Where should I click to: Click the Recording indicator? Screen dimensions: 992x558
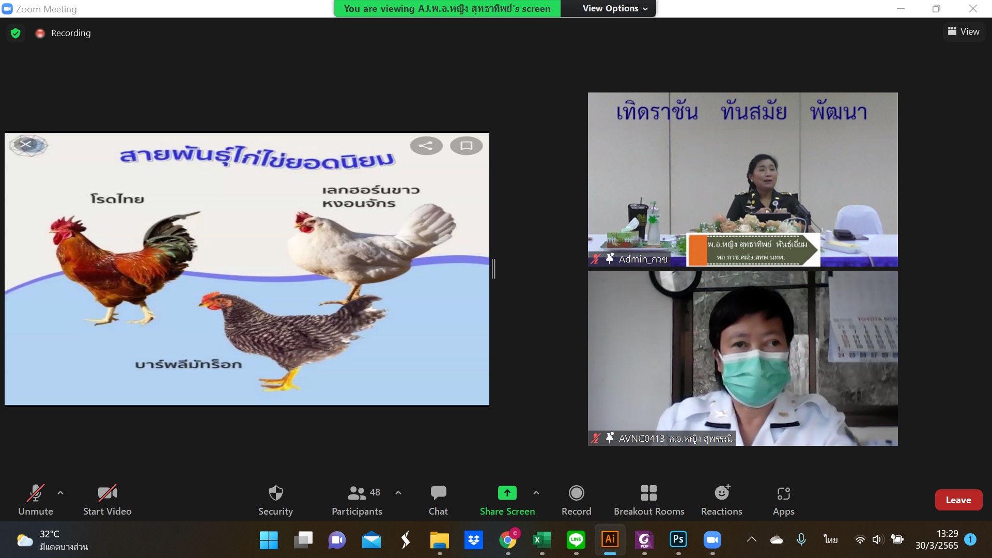tap(63, 33)
